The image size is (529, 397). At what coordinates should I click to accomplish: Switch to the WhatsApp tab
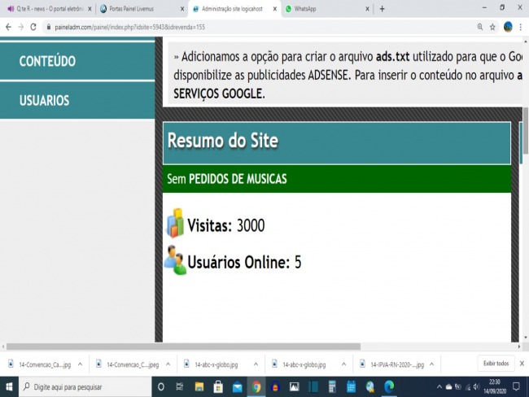click(x=326, y=9)
